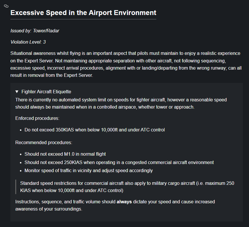Click the 'Fighter Aircraft Etiquette' summary label
Viewport: 249px width, 227px height.
pos(46,92)
